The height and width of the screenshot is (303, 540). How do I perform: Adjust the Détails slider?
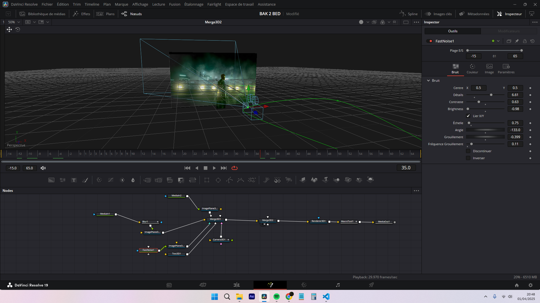[x=491, y=95]
